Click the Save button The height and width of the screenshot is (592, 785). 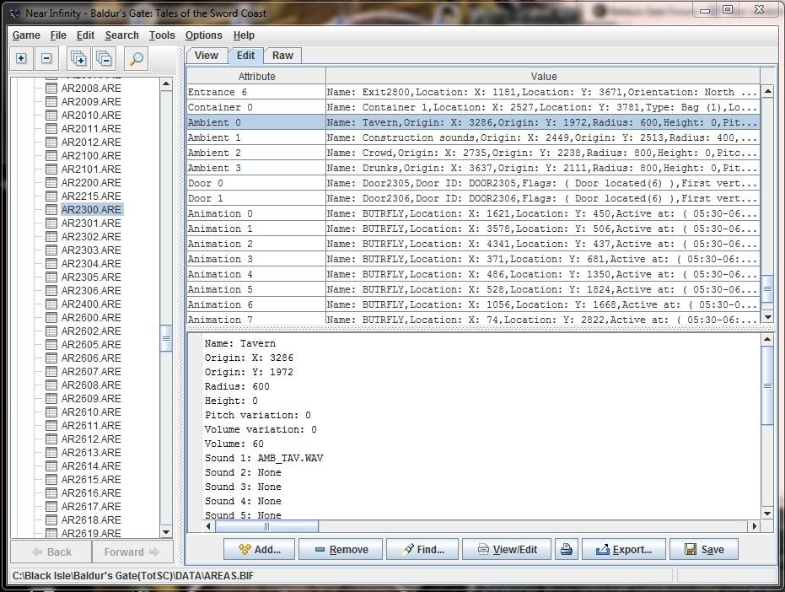(704, 550)
